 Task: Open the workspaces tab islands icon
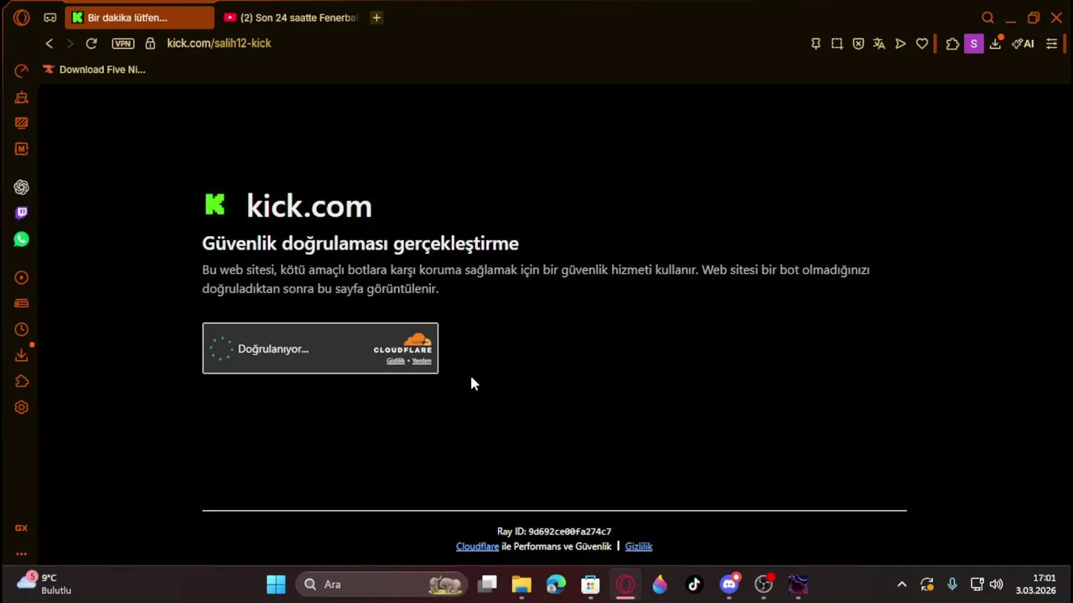50,17
